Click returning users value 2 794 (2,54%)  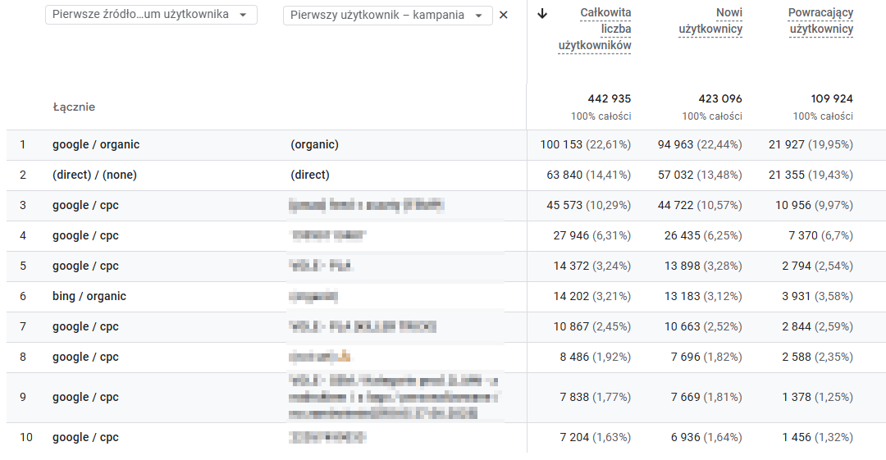(x=818, y=266)
